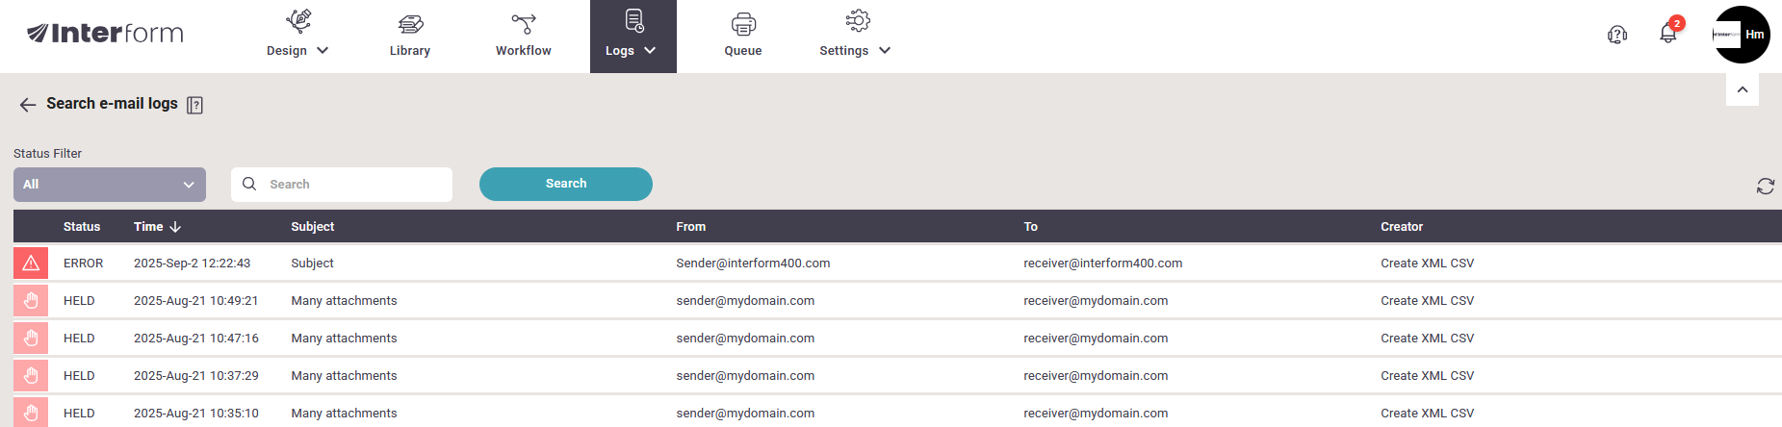The width and height of the screenshot is (1782, 427).
Task: Open the Library page
Action: pyautogui.click(x=409, y=35)
